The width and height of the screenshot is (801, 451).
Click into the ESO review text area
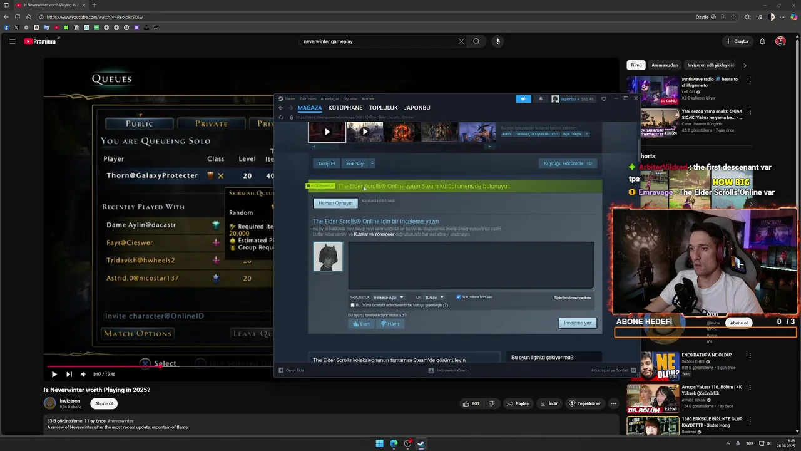point(471,266)
